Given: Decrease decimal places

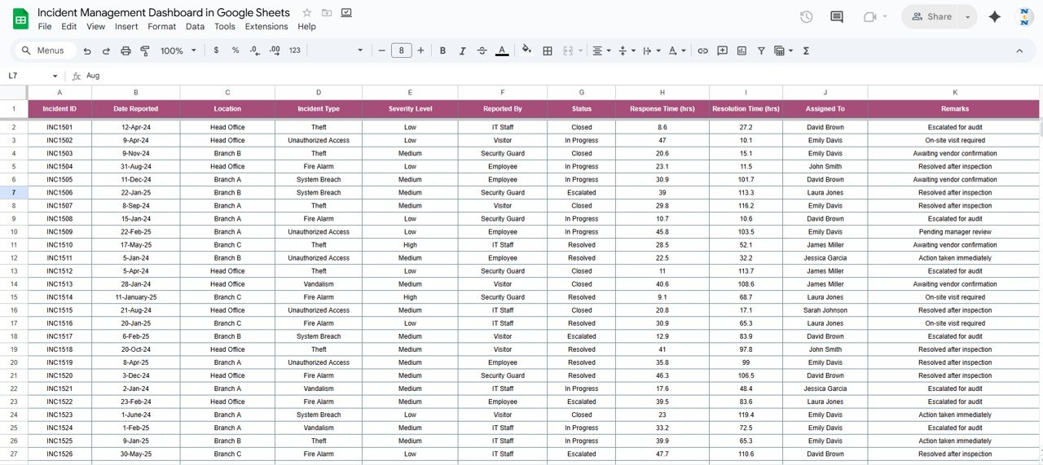Looking at the screenshot, I should [x=255, y=50].
